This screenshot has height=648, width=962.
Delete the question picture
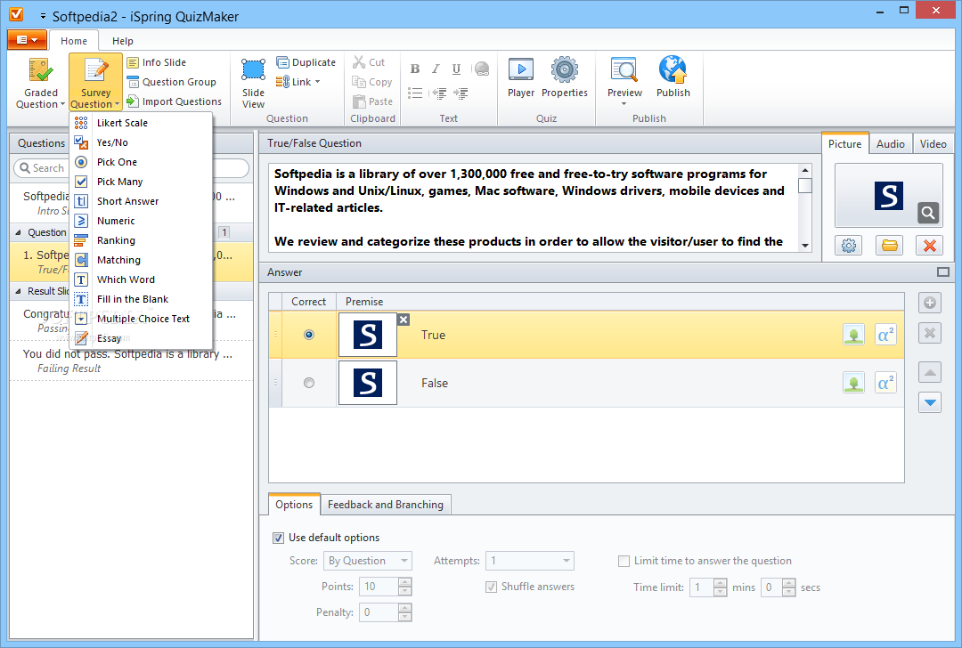pyautogui.click(x=929, y=246)
